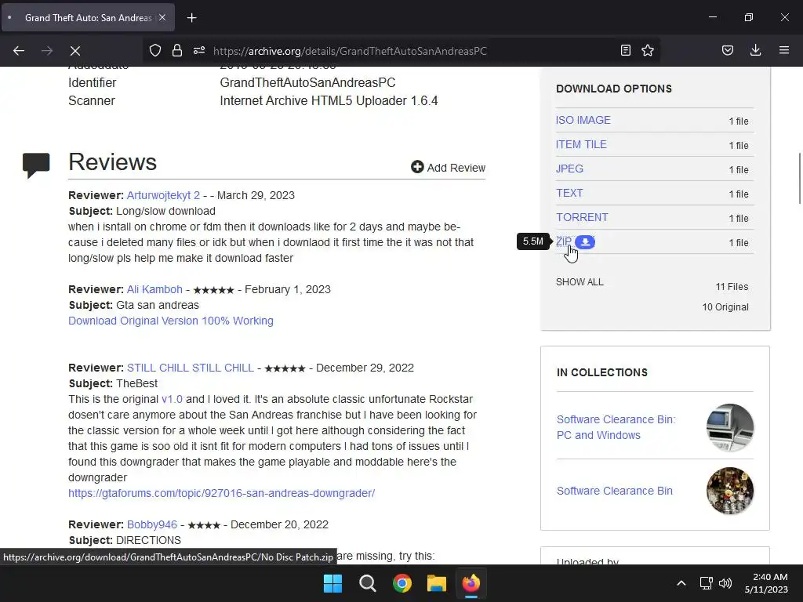Open the Firefox application menu
The image size is (803, 602).
[x=784, y=50]
